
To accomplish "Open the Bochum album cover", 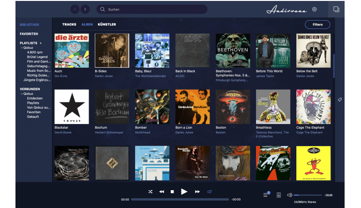I will pyautogui.click(x=112, y=107).
